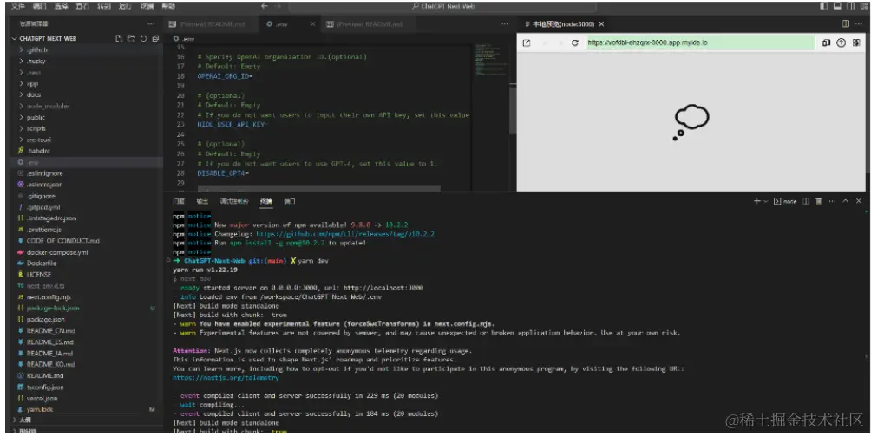The height and width of the screenshot is (436, 871).
Task: Open docker-compose.yml in explorer
Action: pyautogui.click(x=57, y=252)
